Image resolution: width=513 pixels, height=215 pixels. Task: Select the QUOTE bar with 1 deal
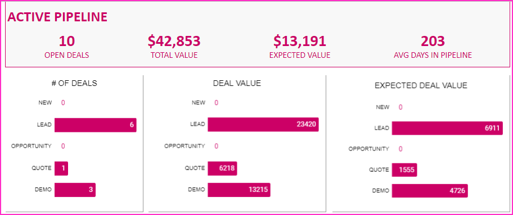pyautogui.click(x=61, y=168)
